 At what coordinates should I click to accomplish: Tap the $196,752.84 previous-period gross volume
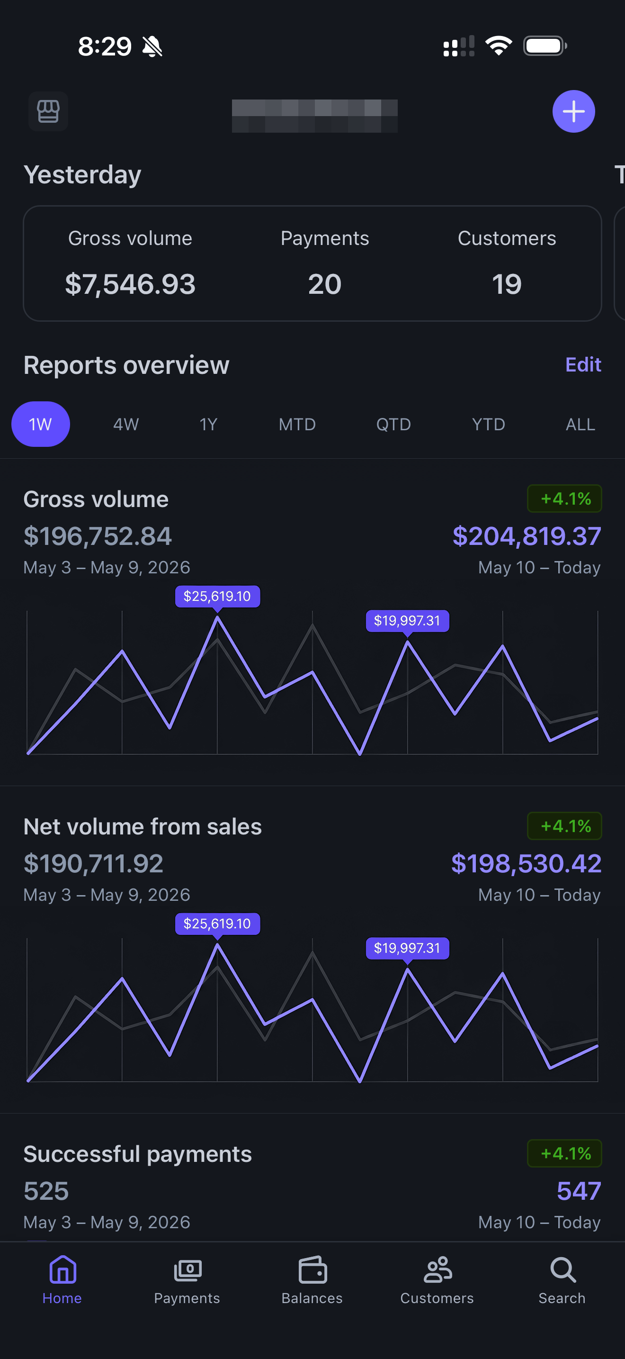[98, 536]
